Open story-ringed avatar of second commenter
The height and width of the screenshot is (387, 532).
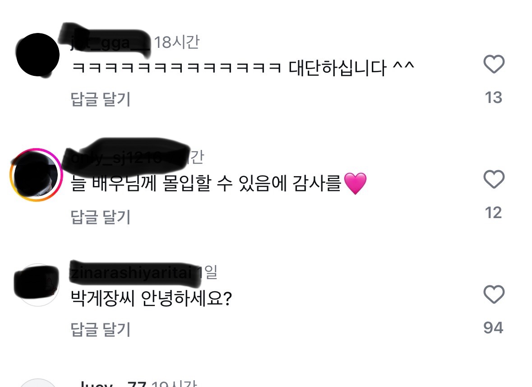pos(36,175)
